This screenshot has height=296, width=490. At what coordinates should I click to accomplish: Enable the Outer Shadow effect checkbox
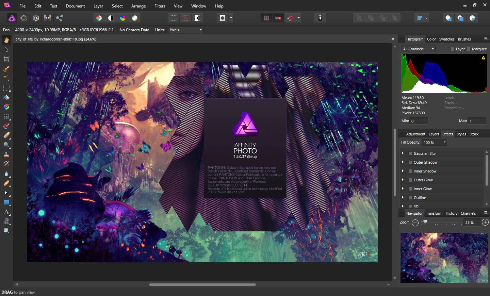click(x=410, y=162)
